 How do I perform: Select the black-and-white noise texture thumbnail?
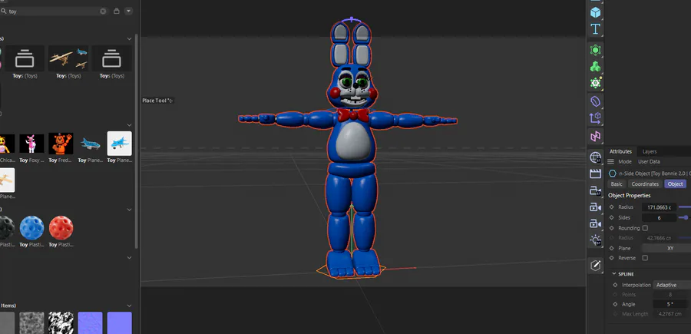pyautogui.click(x=61, y=323)
